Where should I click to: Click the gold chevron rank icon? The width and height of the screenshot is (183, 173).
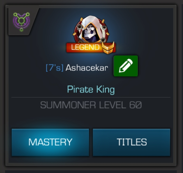tap(108, 48)
